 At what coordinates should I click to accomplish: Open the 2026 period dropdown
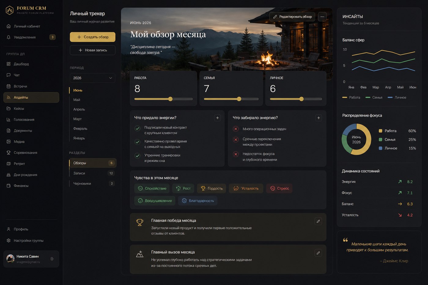click(93, 78)
